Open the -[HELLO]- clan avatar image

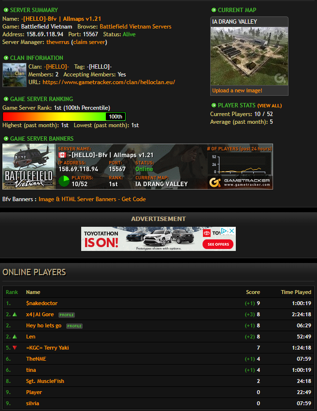14,75
